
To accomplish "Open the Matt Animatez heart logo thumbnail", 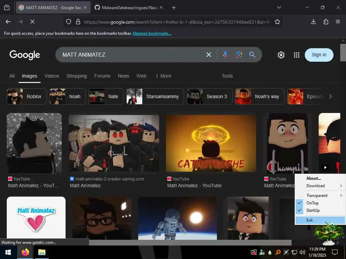I will [x=36, y=218].
